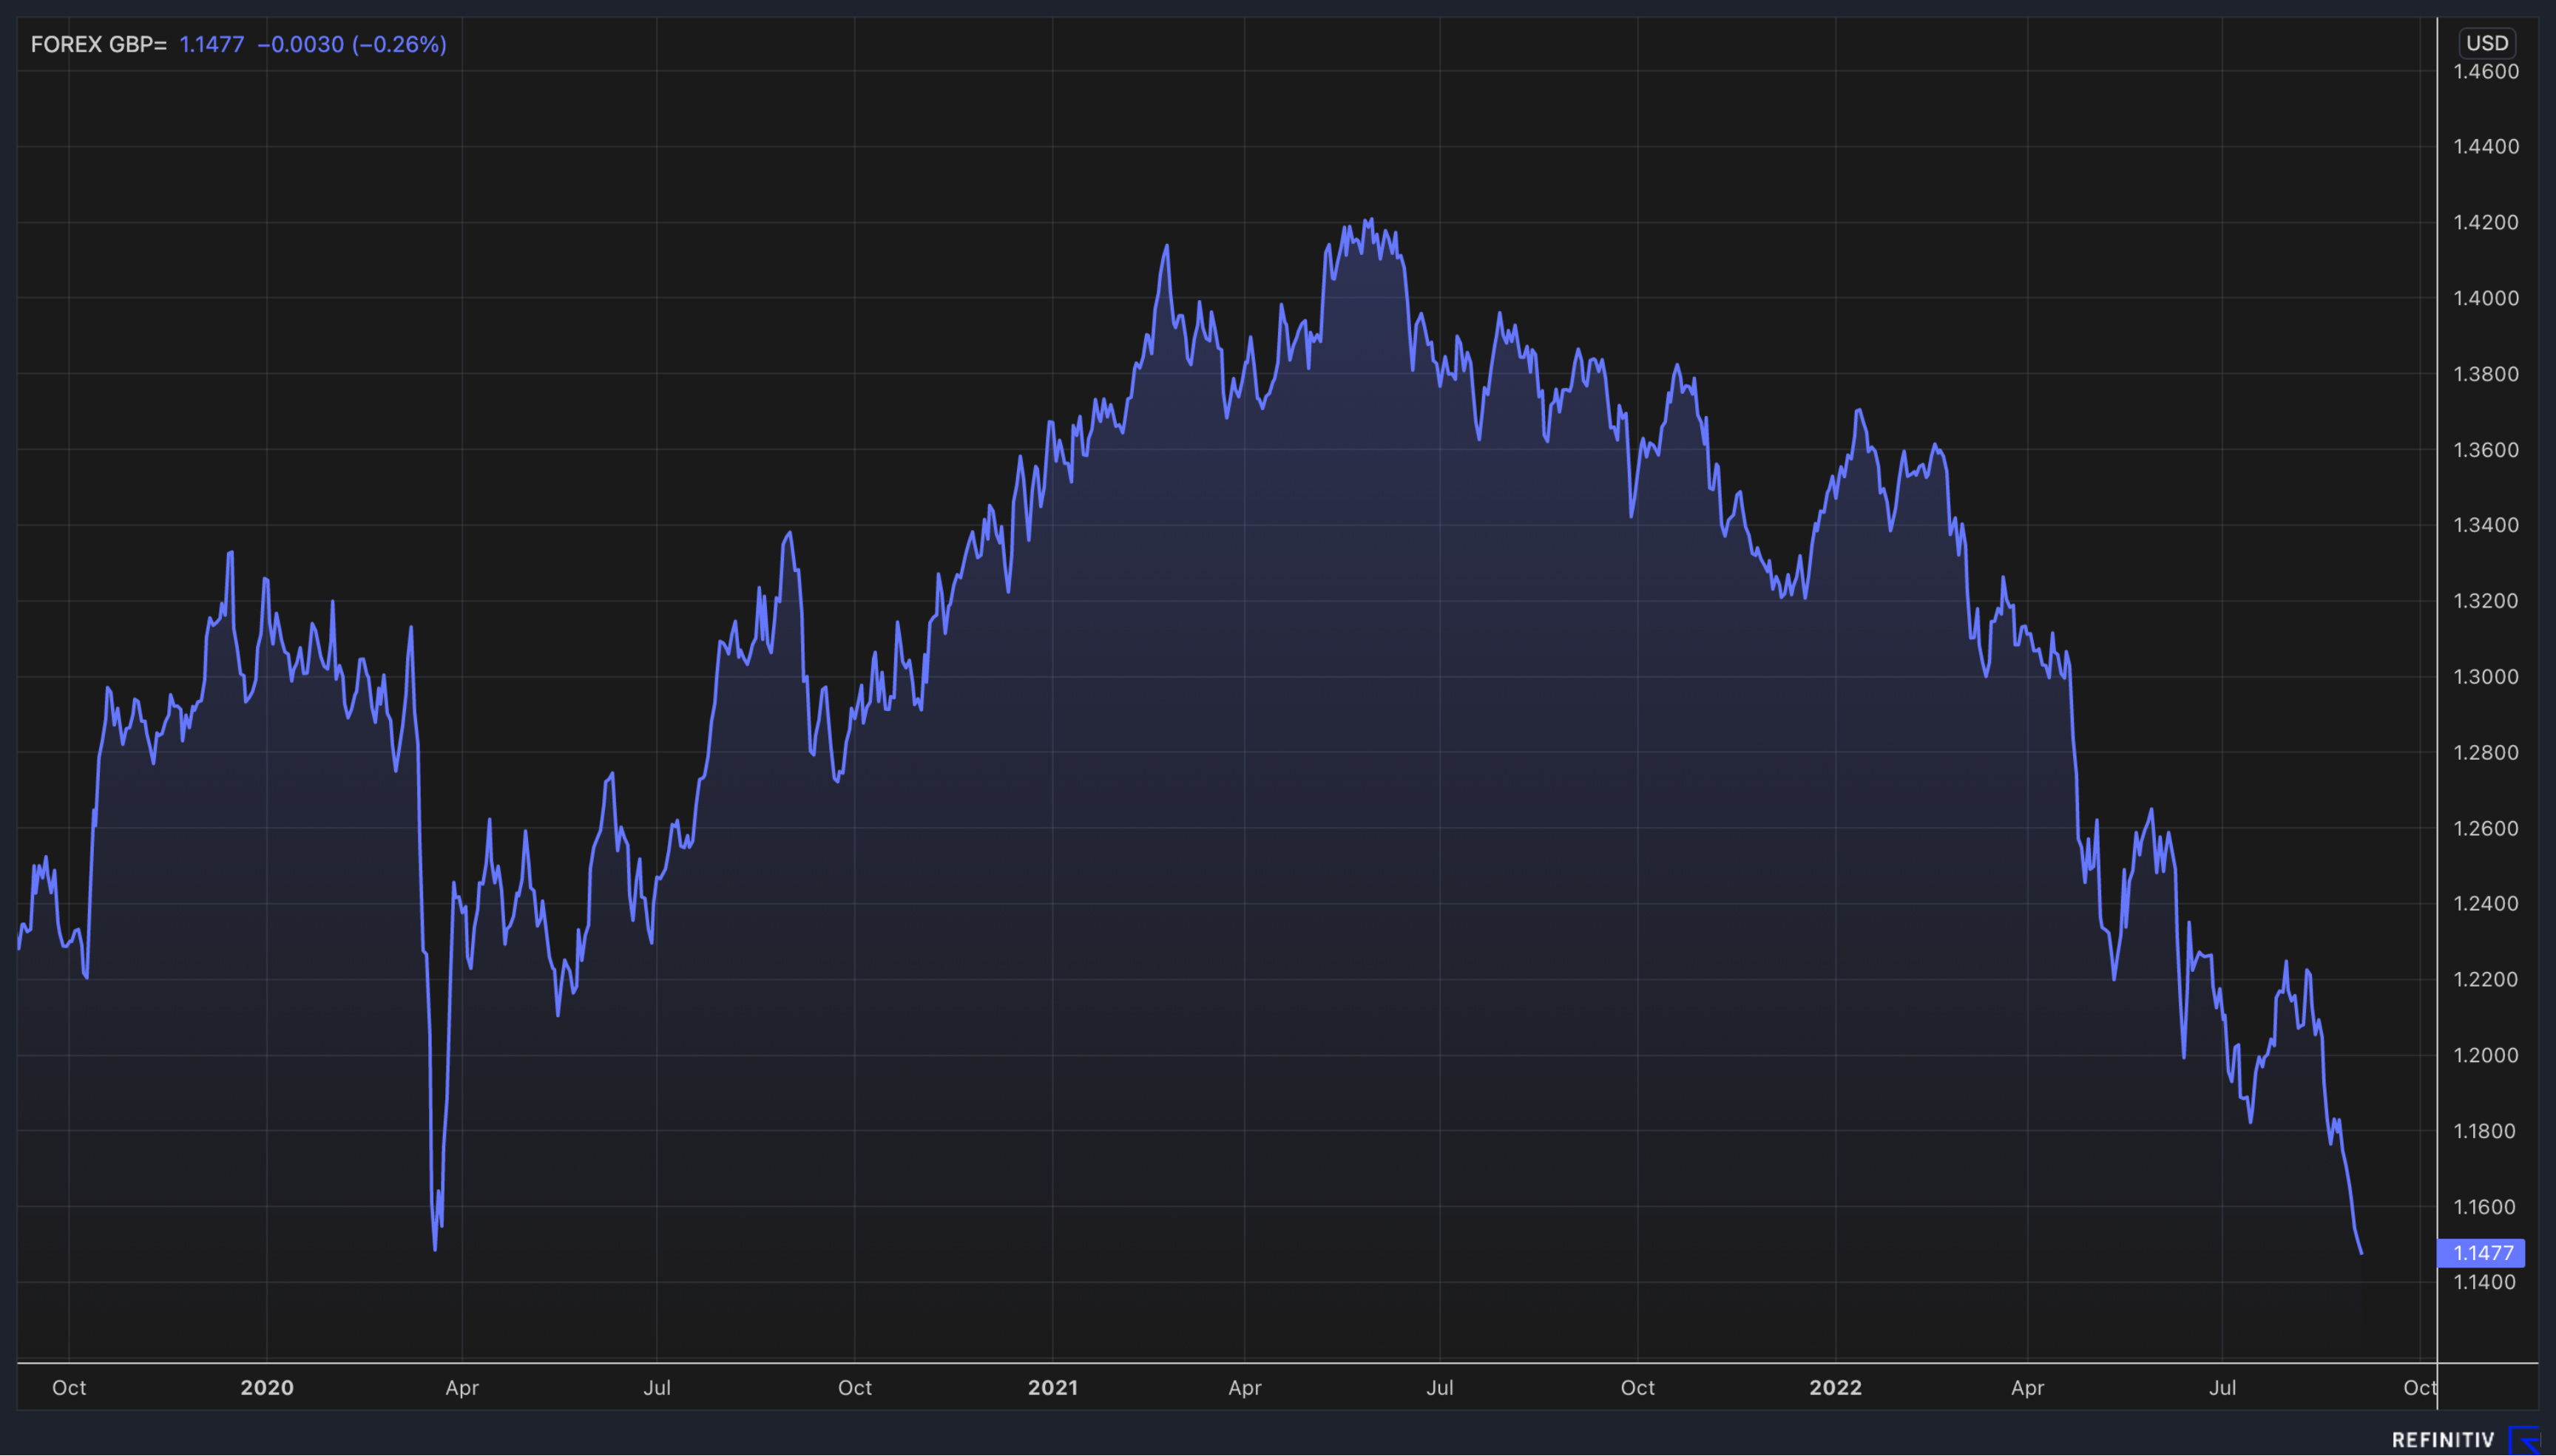Click the Oct label just before 2021
The width and height of the screenshot is (2556, 1456).
pyautogui.click(x=856, y=1388)
